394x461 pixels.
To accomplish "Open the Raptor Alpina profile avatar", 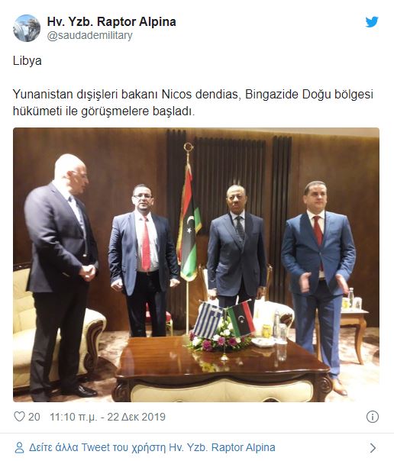I will pos(27,28).
